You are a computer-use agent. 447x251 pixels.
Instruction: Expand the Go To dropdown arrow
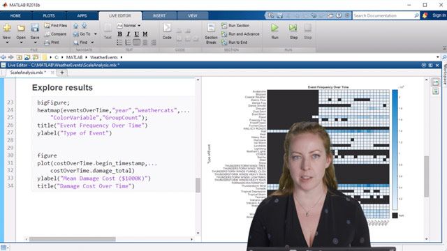pyautogui.click(x=95, y=34)
